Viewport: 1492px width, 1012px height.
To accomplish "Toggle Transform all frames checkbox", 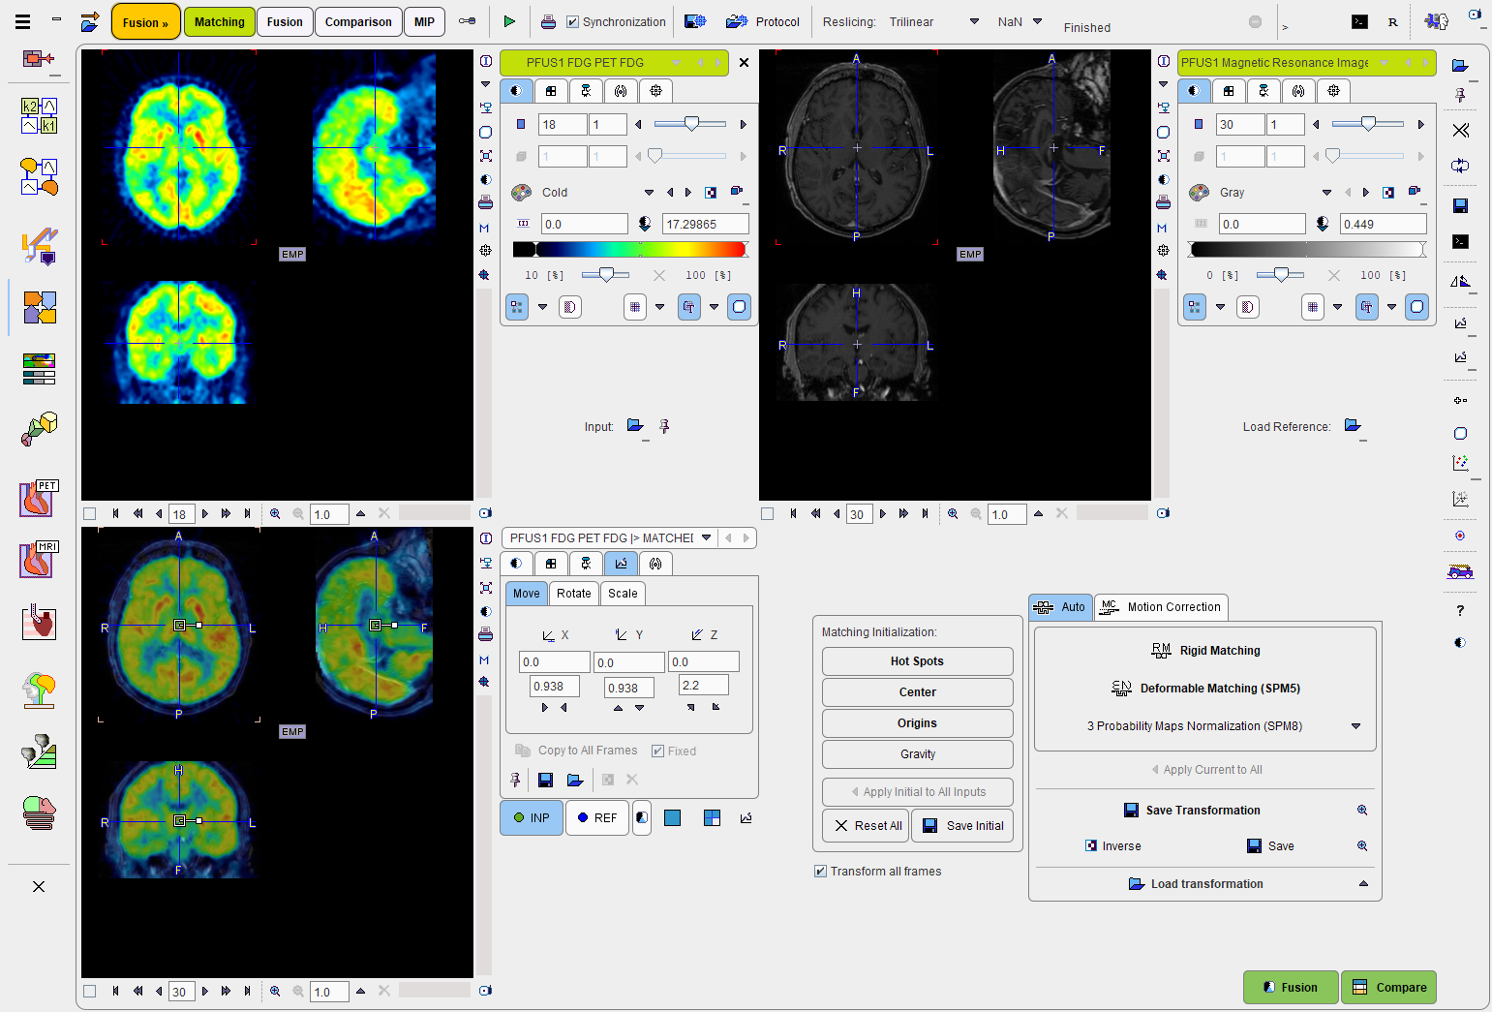I will [820, 872].
